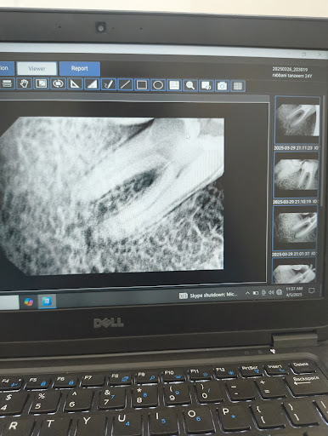
Task: Click the Skype shutdown taskbar item
Action: click(x=208, y=295)
